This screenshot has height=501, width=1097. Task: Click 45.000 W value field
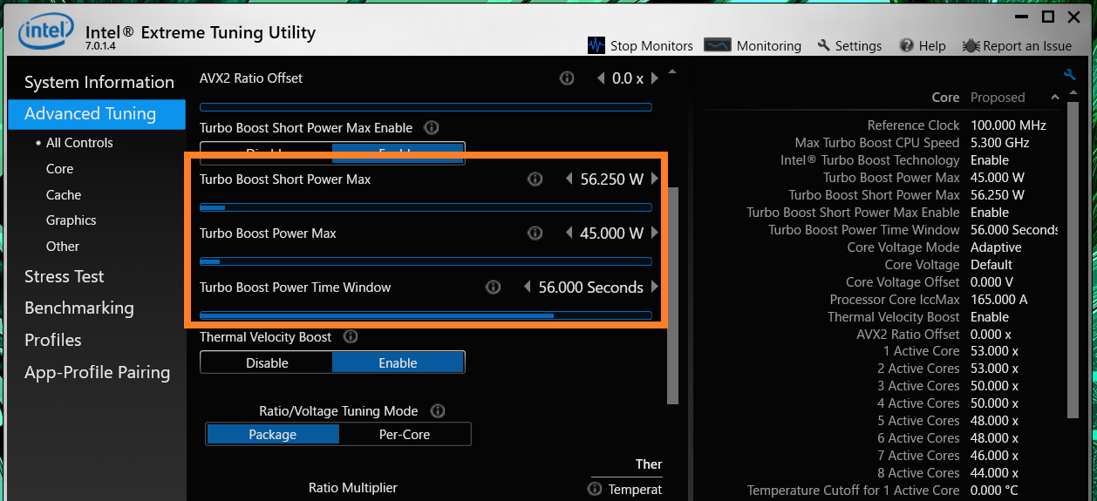612,234
